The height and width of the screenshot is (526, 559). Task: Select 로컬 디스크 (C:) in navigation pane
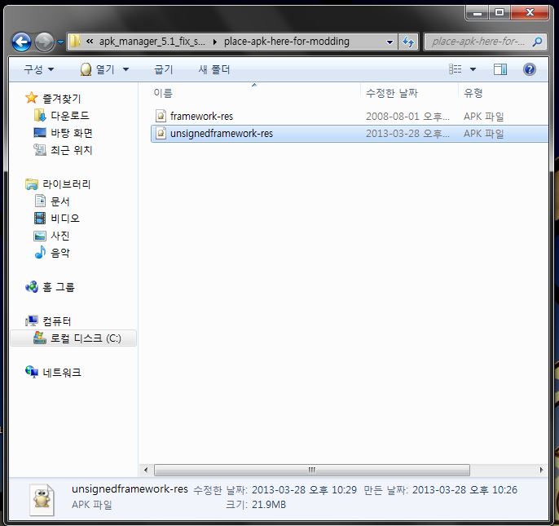pos(85,338)
